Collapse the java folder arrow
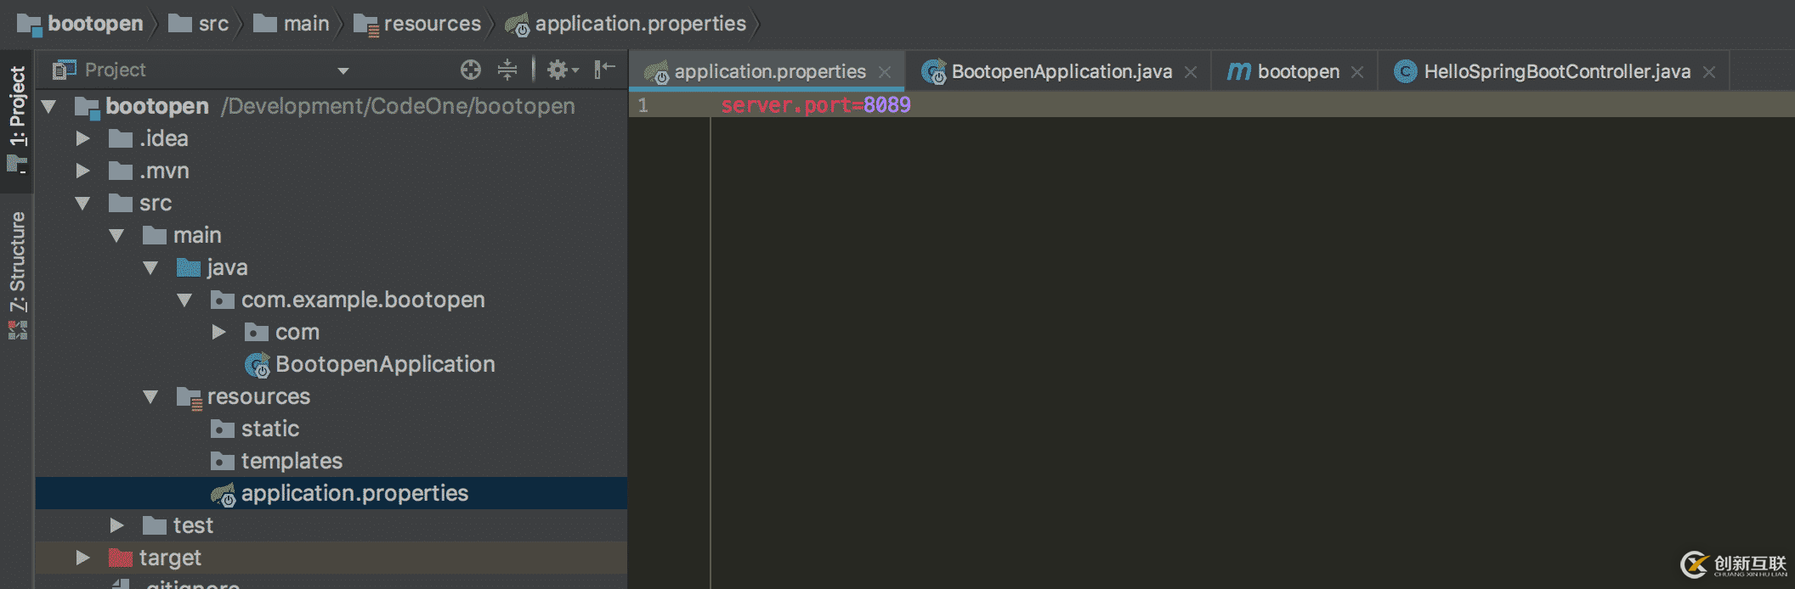Viewport: 1795px width, 589px height. coord(150,267)
